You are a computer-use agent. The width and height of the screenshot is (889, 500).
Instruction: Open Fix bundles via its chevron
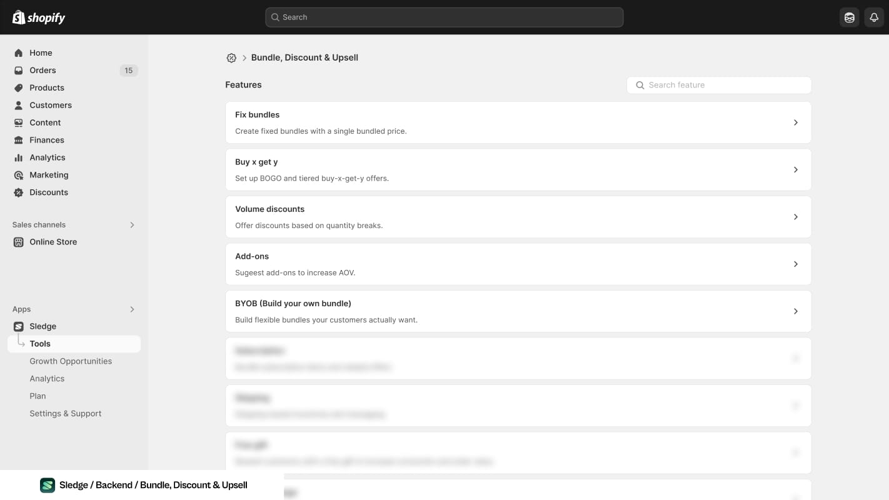tap(796, 122)
